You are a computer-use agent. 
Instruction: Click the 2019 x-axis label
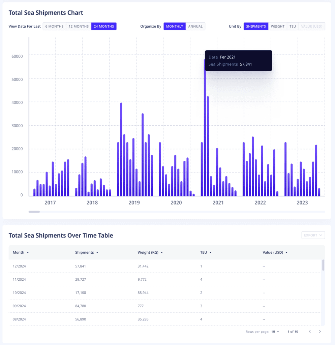point(134,202)
